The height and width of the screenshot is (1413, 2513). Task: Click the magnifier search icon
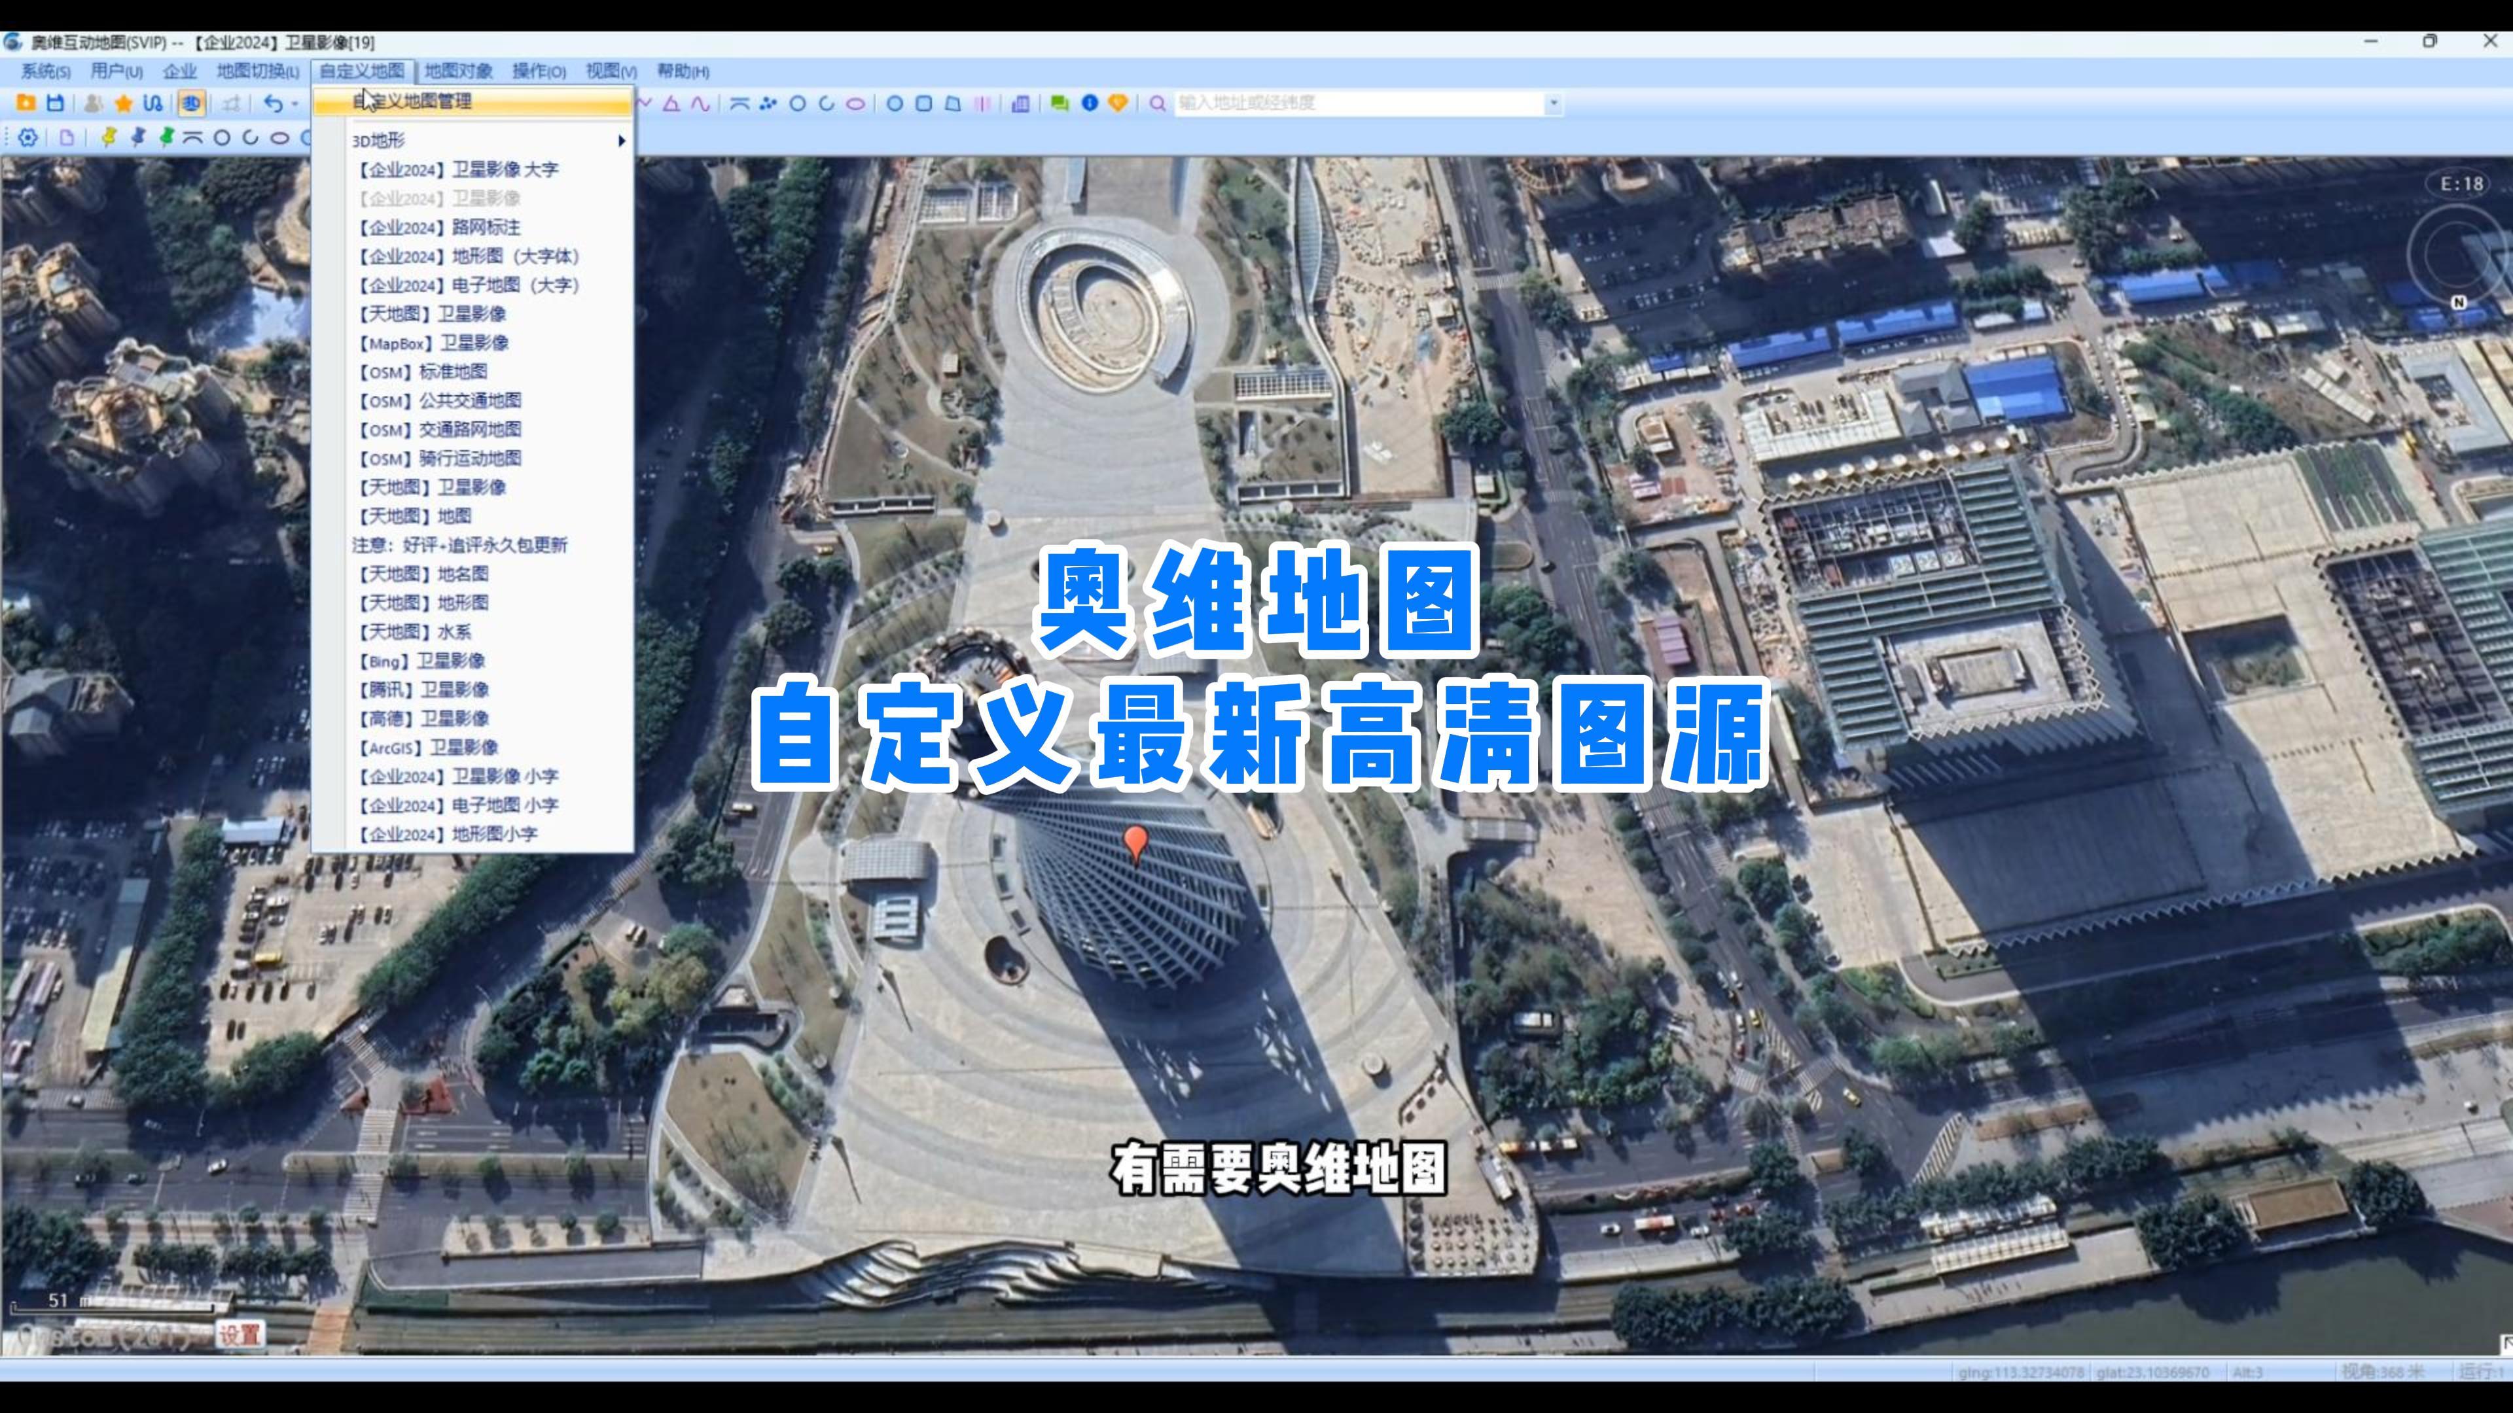coord(1158,103)
